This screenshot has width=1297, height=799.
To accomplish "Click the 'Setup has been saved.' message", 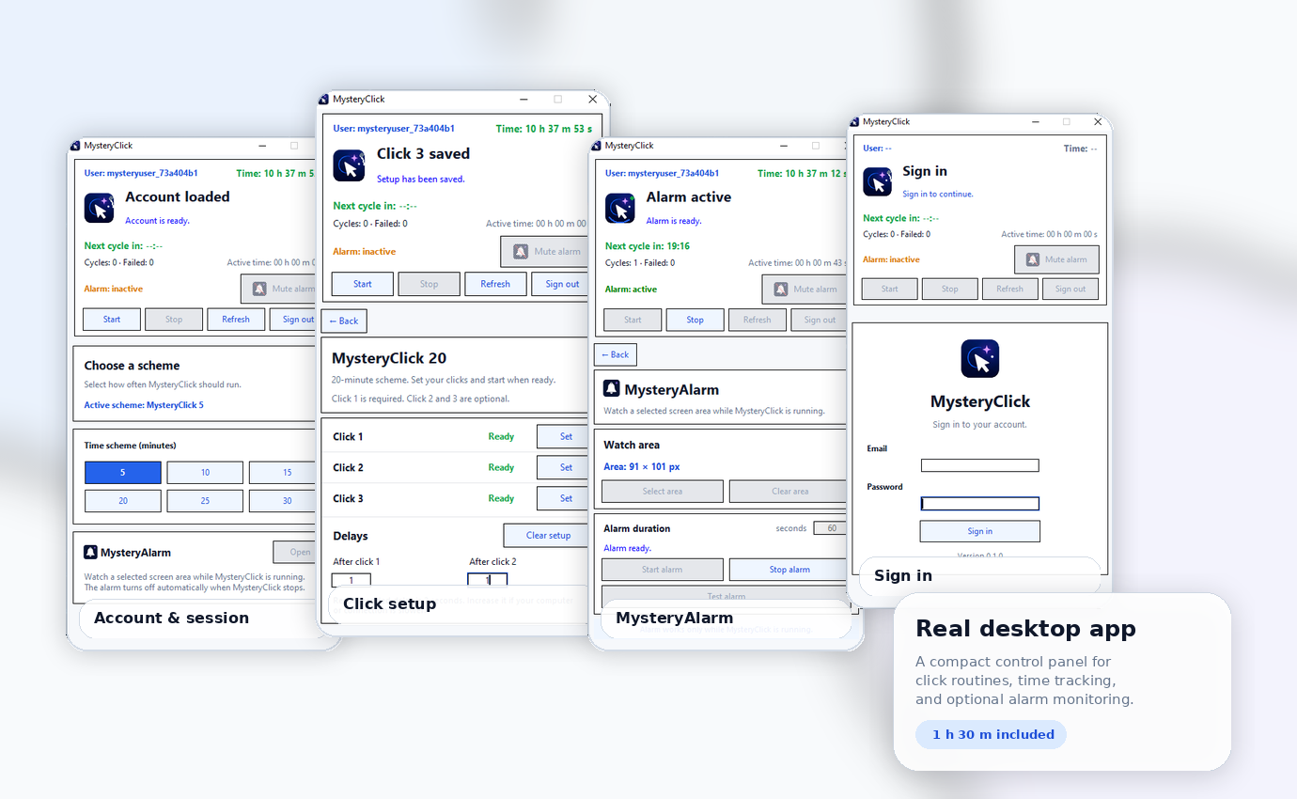I will (421, 179).
